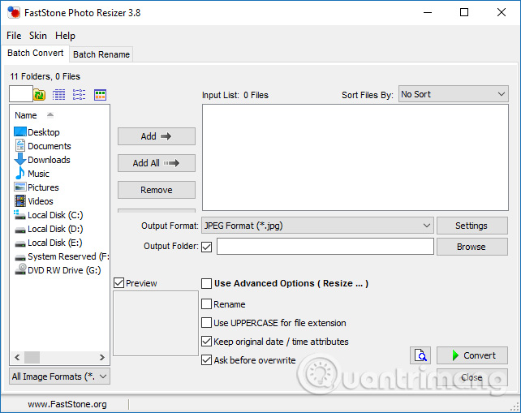Open the Skin menu
This screenshot has width=521, height=413.
38,36
